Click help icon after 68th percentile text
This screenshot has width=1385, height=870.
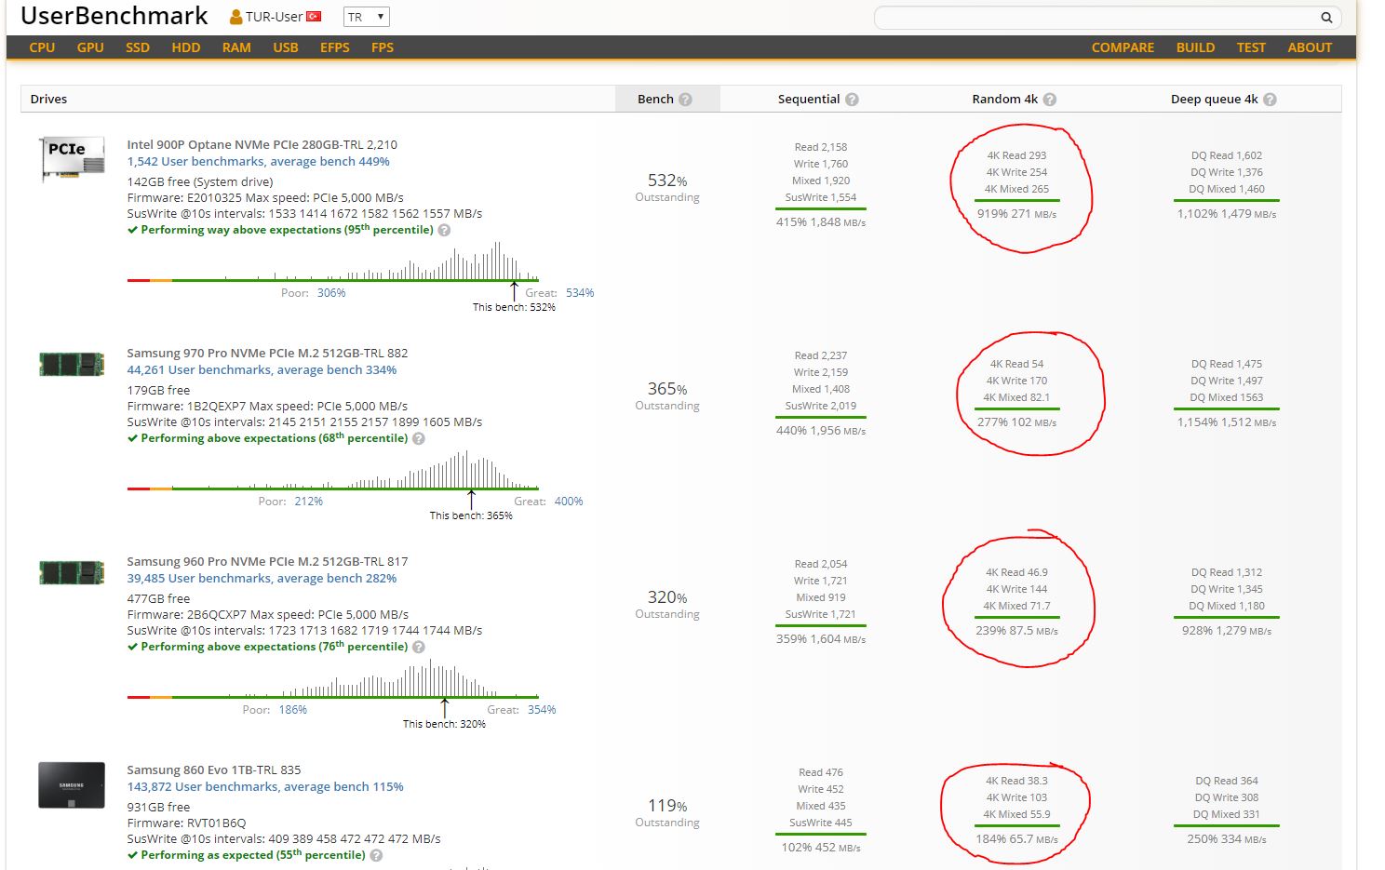419,438
